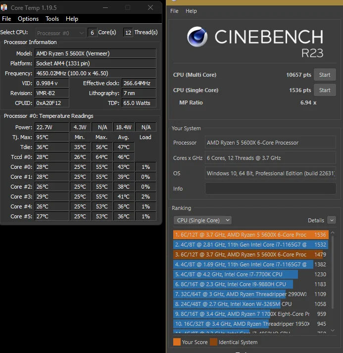The width and height of the screenshot is (343, 353).
Task: Click the Tccd #0 max temperature 64°C
Action: [102, 157]
